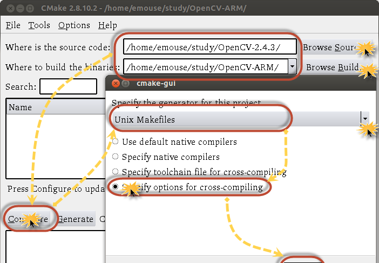Click the CMake main window title bar
This screenshot has height=263, width=379.
(189, 8)
